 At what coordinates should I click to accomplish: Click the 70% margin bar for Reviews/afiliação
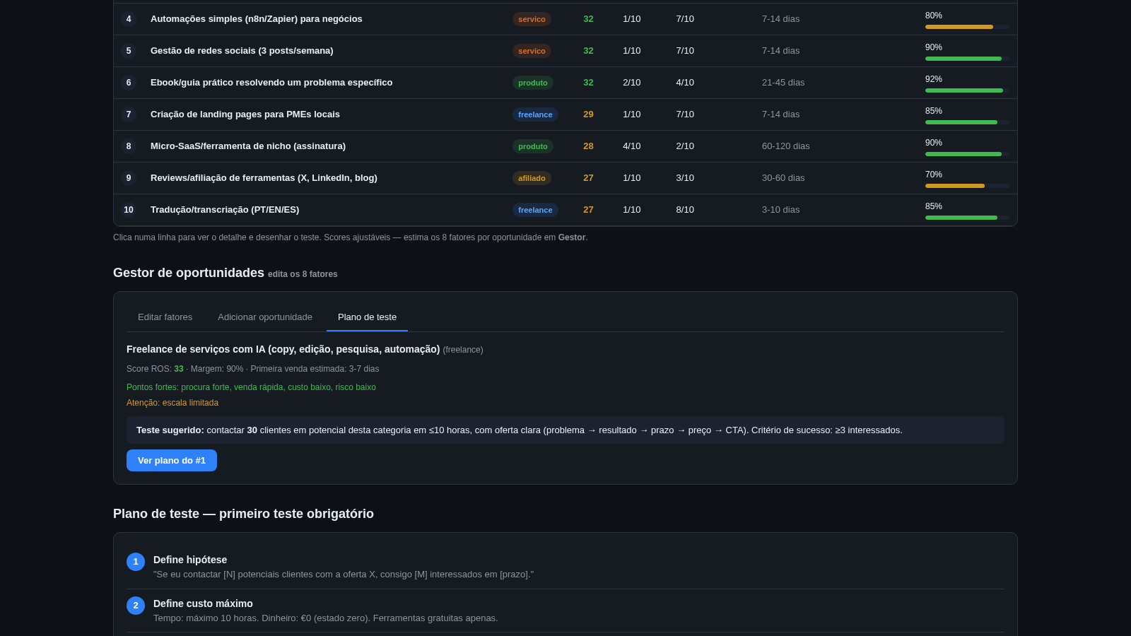coord(968,186)
